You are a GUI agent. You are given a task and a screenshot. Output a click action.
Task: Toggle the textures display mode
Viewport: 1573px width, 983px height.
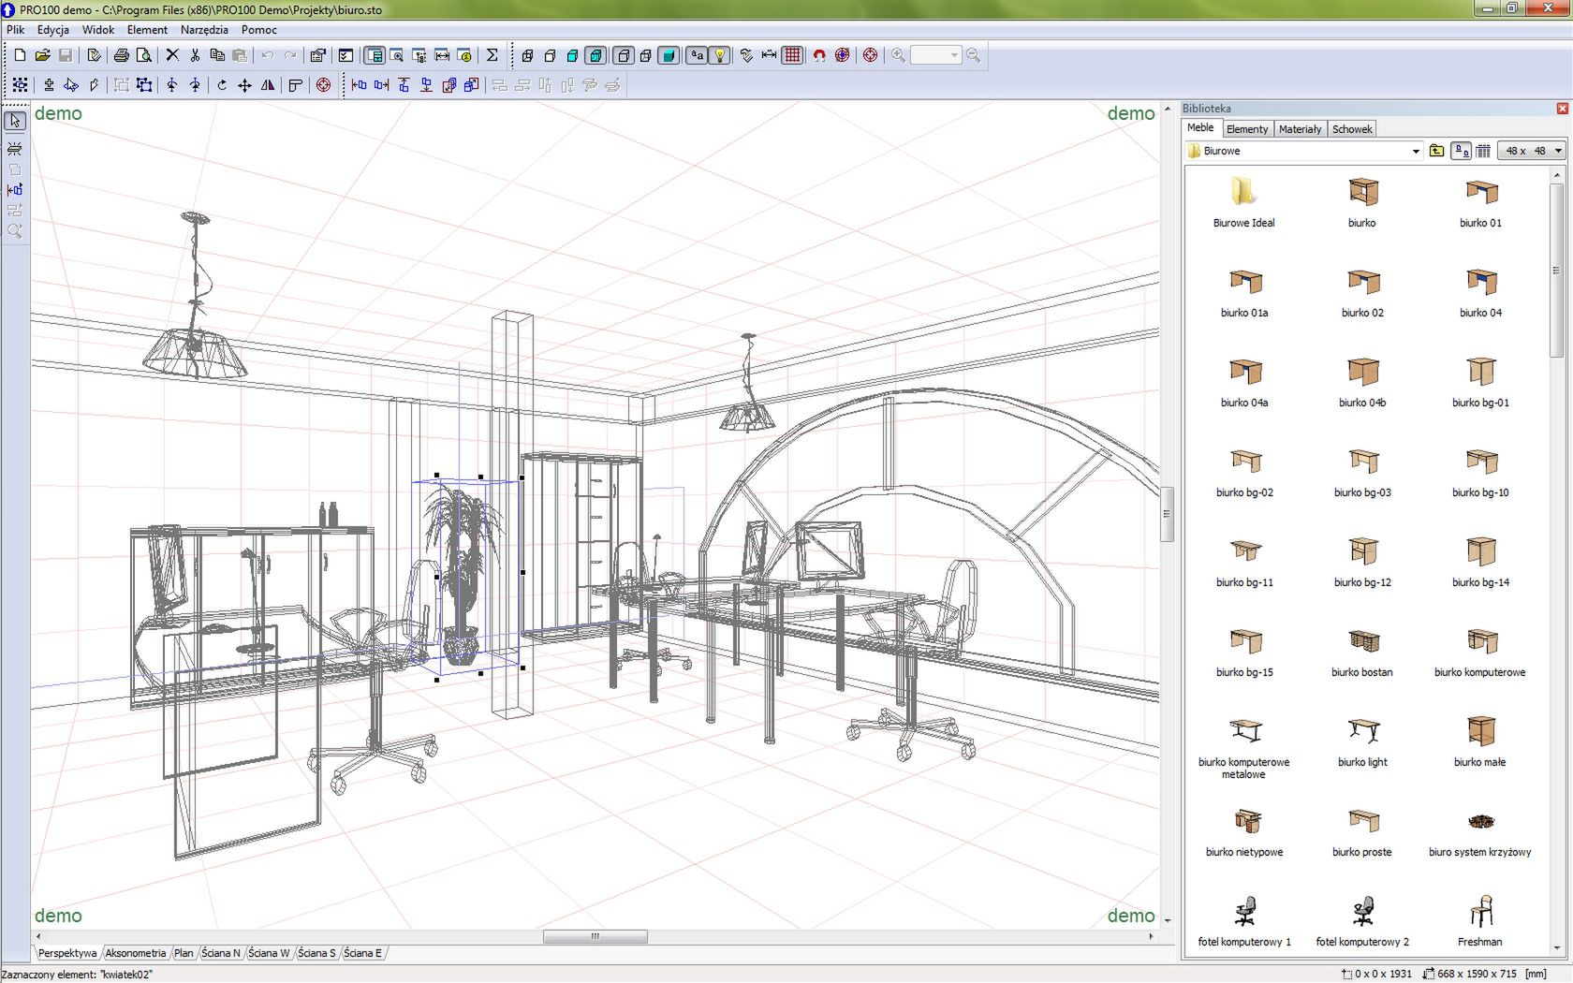595,55
